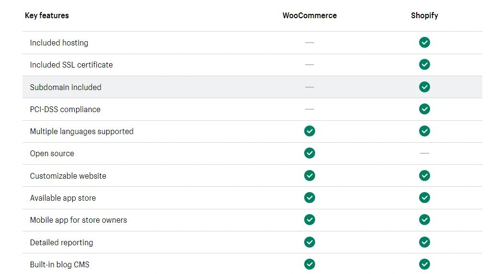The width and height of the screenshot is (502, 274).
Task: Click the Included SSL certificate label
Action: [71, 65]
